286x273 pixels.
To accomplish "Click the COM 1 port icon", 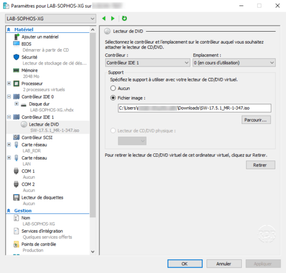I will pos(16,171).
